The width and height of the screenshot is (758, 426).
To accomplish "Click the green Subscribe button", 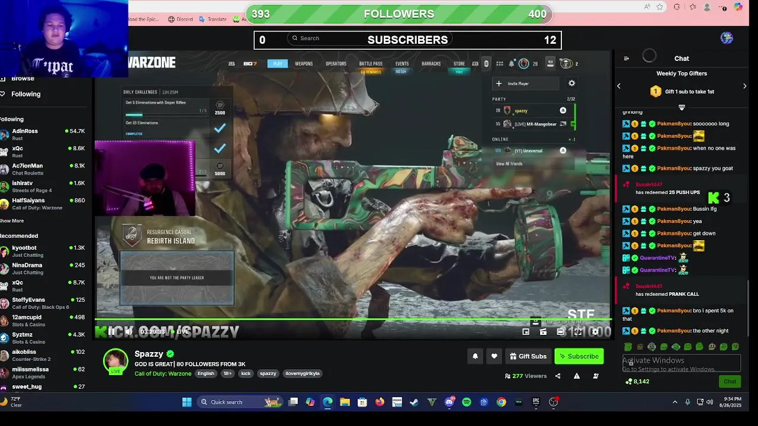I will coord(579,356).
